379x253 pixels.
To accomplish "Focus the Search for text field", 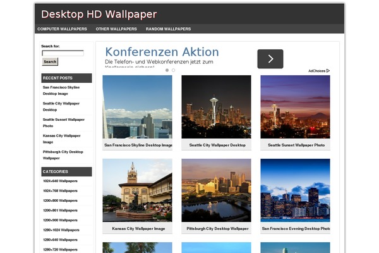I will pyautogui.click(x=63, y=53).
